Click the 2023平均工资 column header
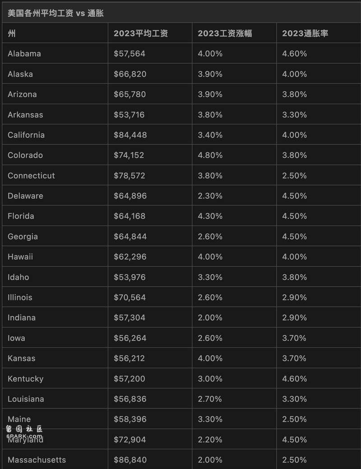Viewport: 361px width, 469px height. coord(141,33)
